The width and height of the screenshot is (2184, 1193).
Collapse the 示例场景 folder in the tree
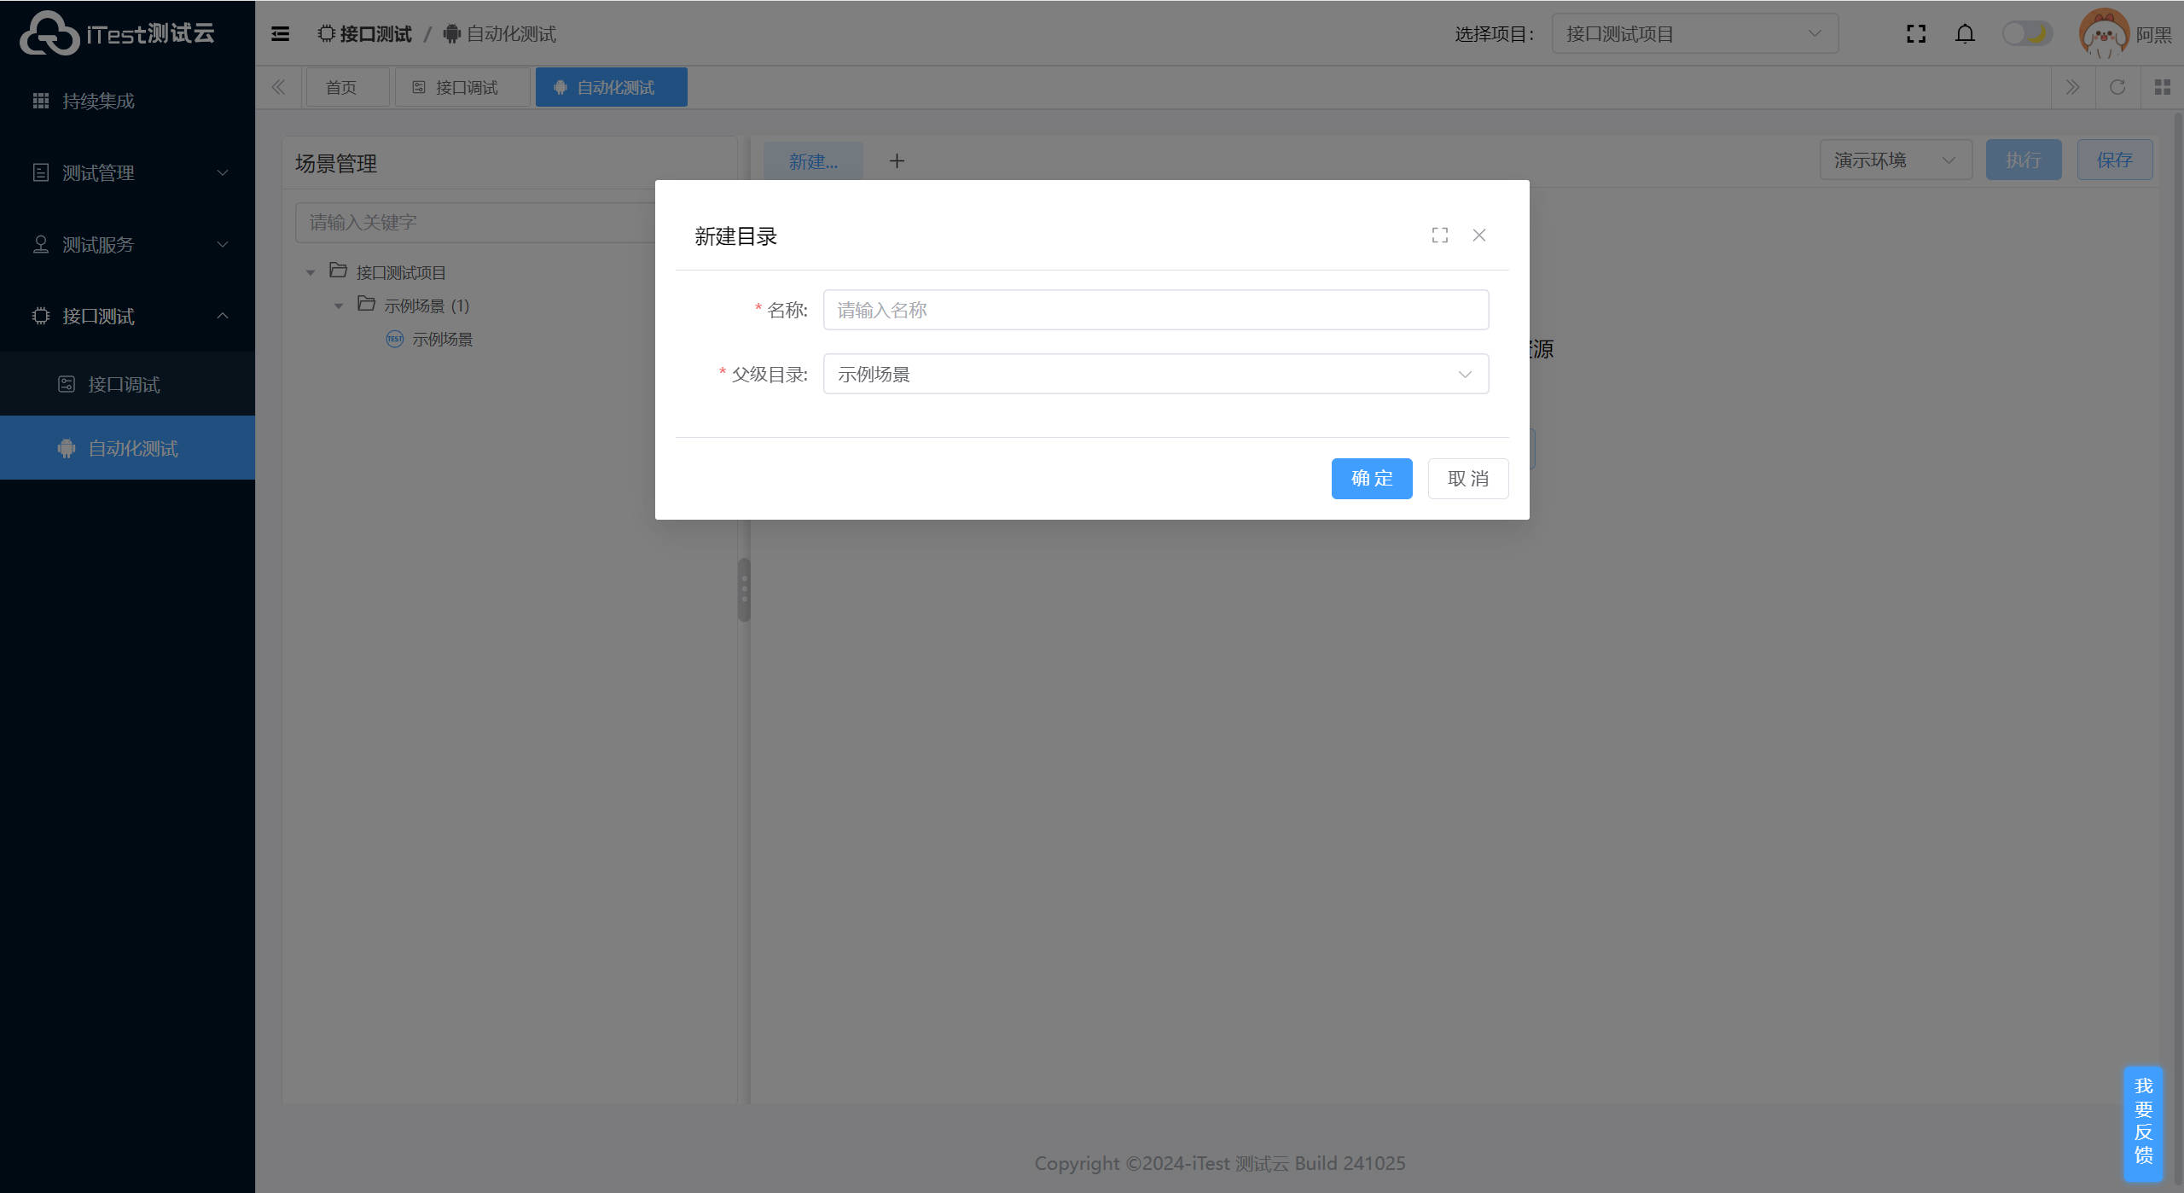[339, 306]
